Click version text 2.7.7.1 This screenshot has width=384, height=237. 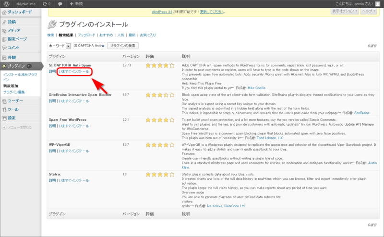click(x=127, y=65)
